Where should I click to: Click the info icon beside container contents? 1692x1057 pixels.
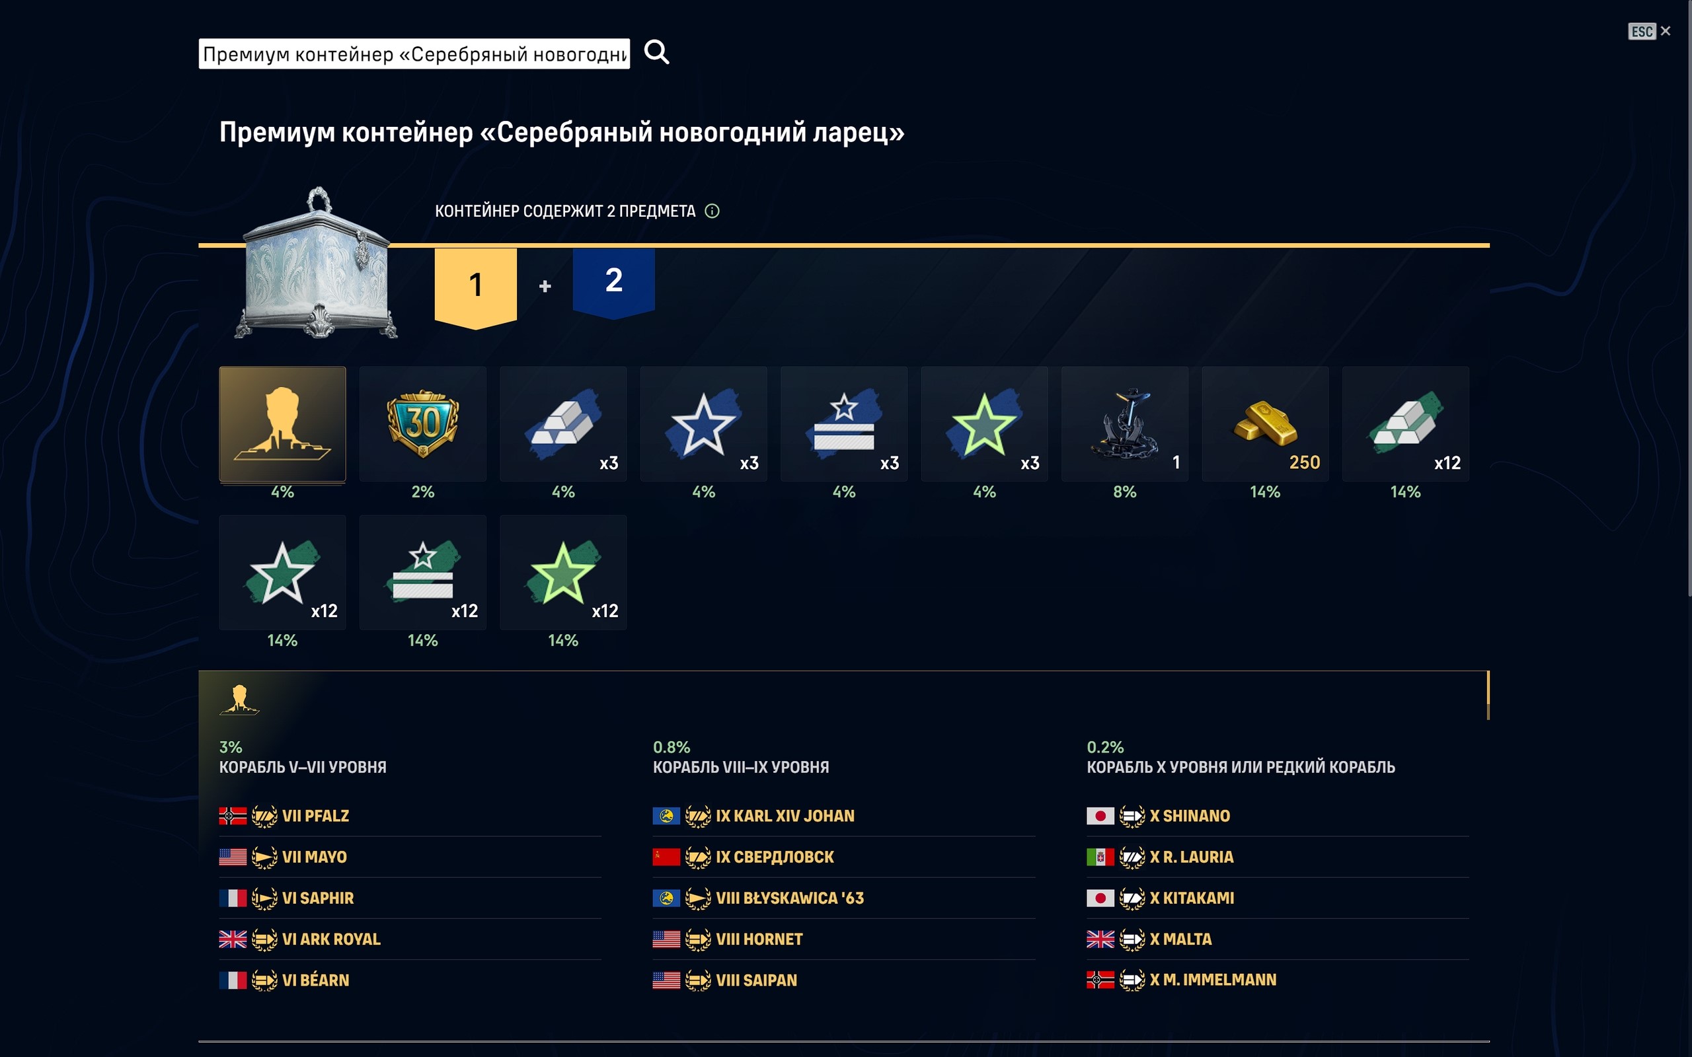(x=712, y=211)
